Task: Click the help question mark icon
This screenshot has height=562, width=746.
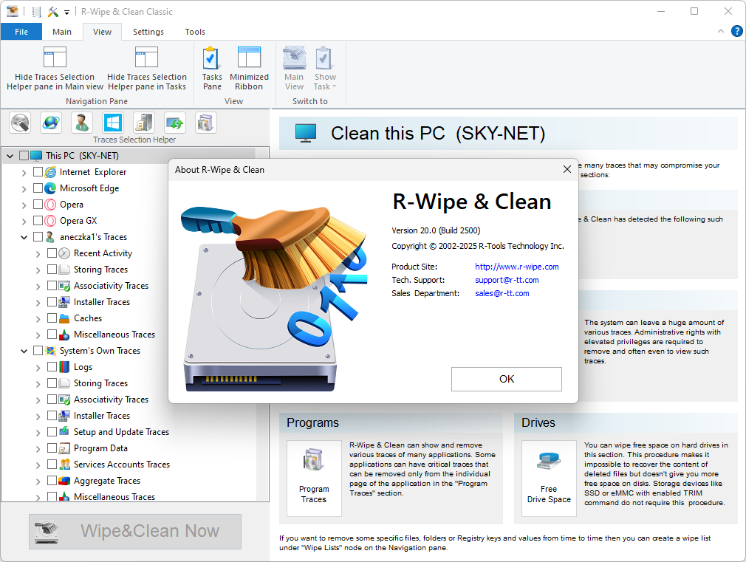Action: (x=736, y=32)
